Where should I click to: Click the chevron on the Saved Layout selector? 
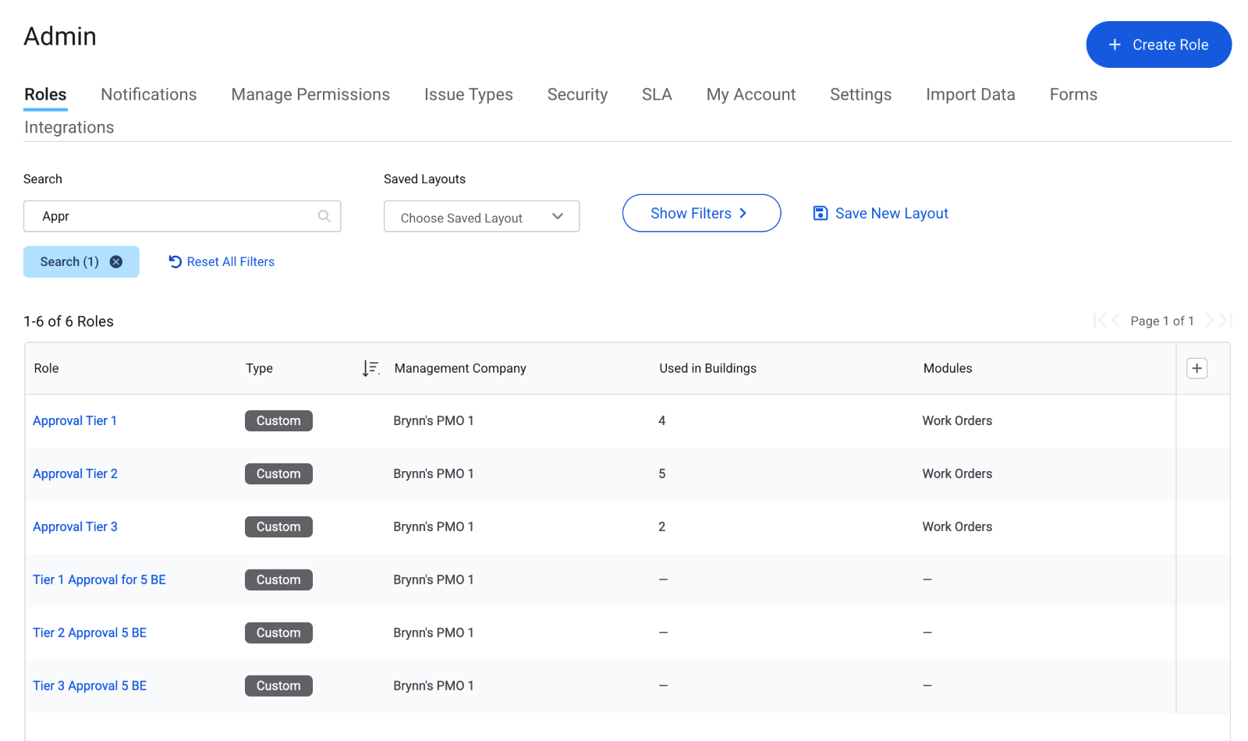point(557,217)
